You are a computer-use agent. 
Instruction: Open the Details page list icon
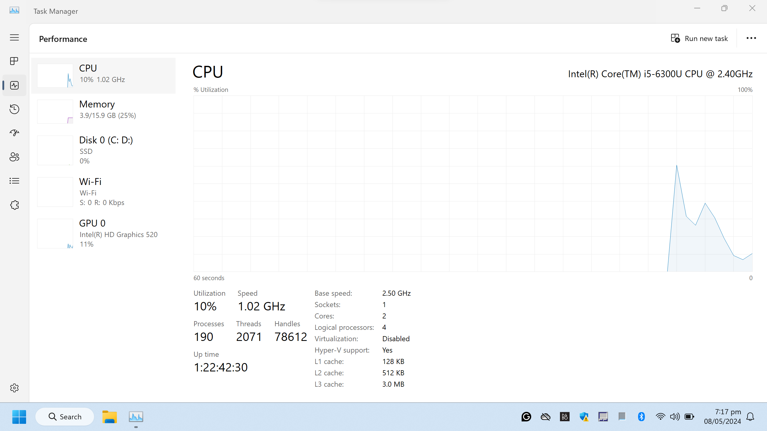(x=14, y=181)
